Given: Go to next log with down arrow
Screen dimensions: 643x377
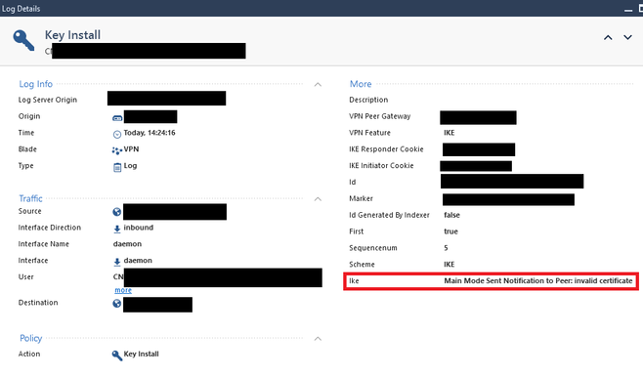Looking at the screenshot, I should 627,37.
